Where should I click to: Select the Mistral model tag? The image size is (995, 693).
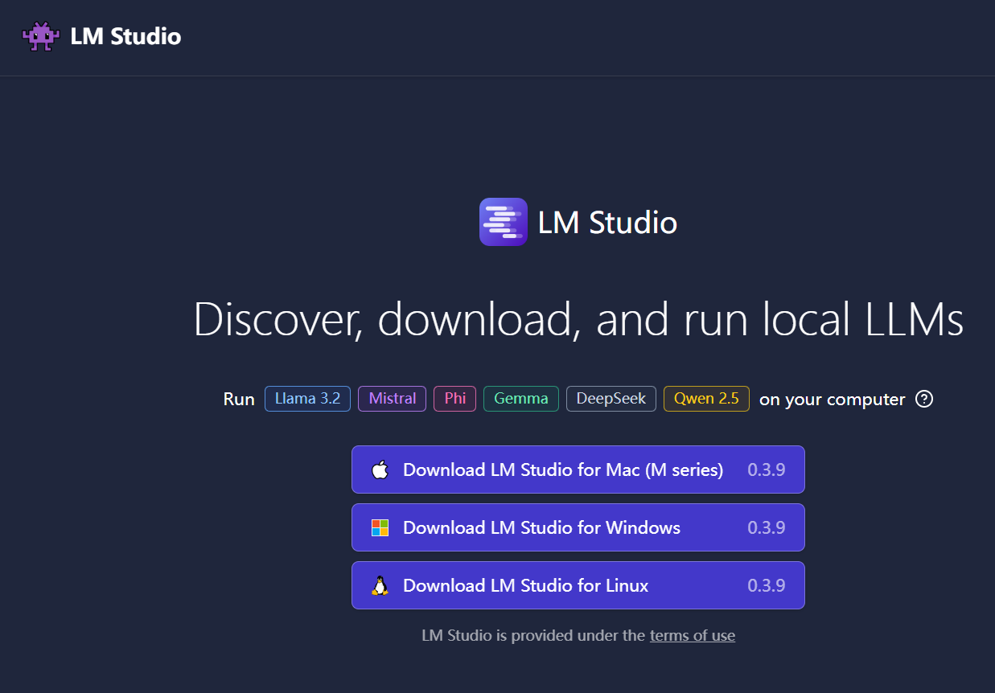393,399
